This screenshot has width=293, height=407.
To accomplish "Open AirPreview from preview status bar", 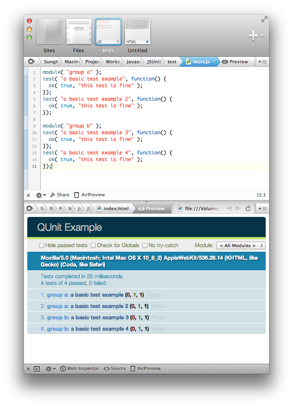I will [x=146, y=368].
